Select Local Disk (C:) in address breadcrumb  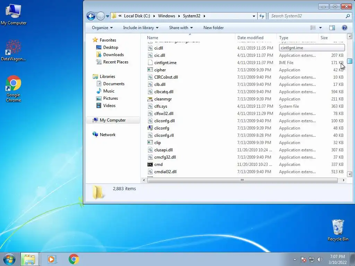click(137, 16)
